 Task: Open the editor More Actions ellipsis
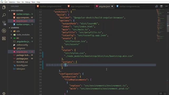[166, 6]
